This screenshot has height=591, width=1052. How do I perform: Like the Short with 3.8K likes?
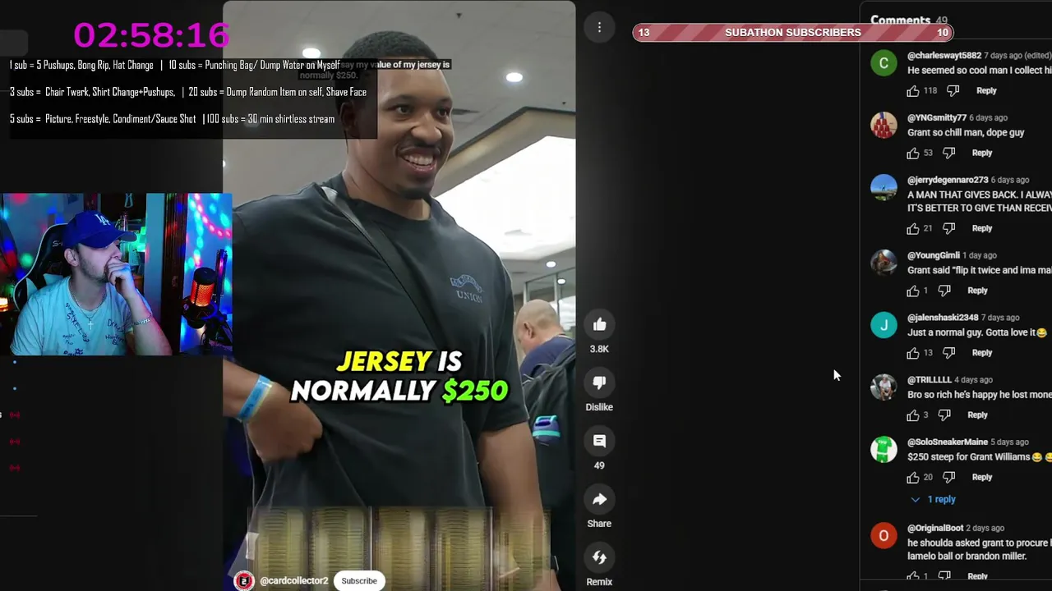(x=599, y=325)
